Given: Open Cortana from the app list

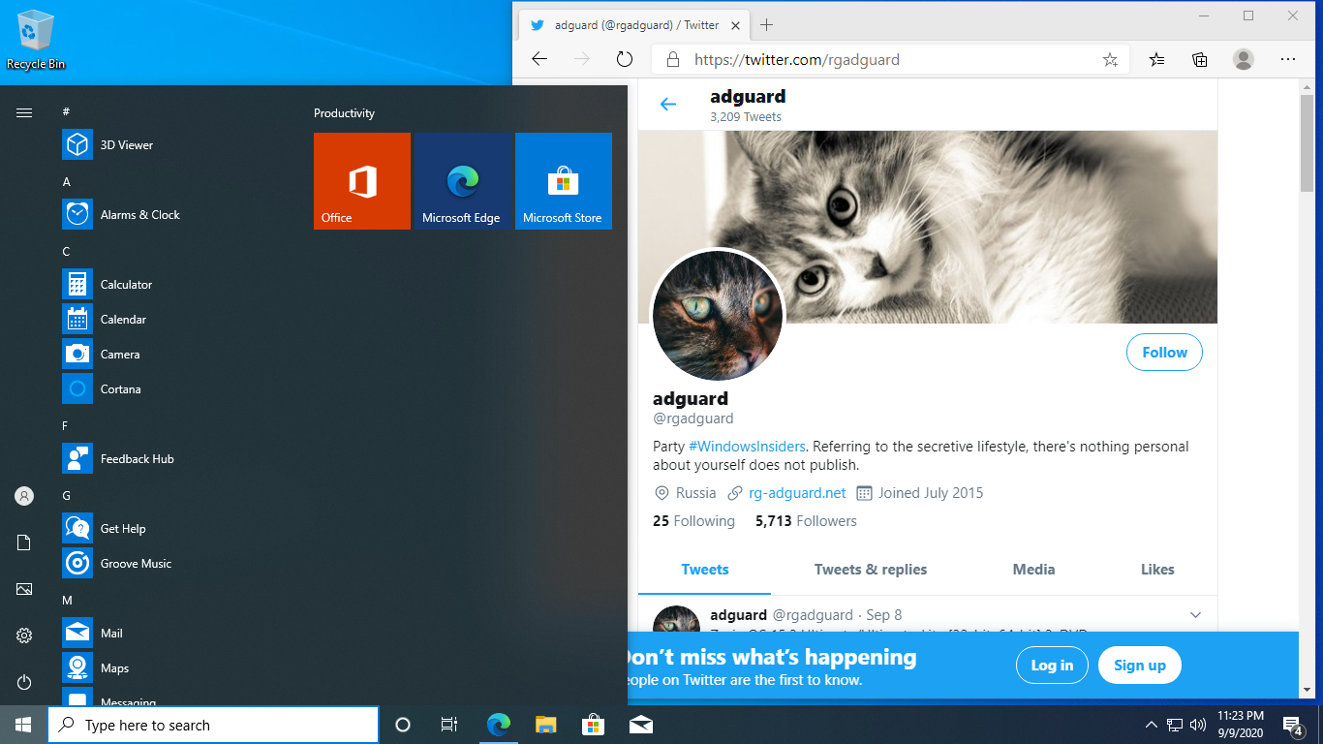Looking at the screenshot, I should pos(174,389).
